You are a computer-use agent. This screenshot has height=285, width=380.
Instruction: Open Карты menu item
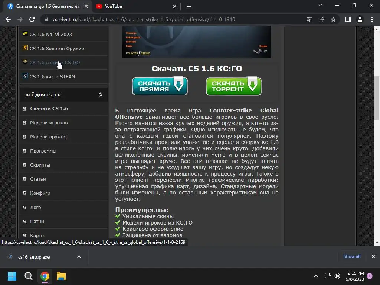(37, 235)
